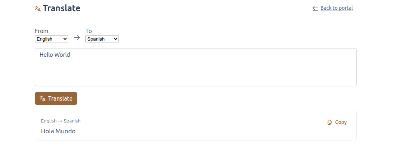The image size is (420, 148).
Task: Follow the Back to portal link
Action: pyautogui.click(x=336, y=8)
